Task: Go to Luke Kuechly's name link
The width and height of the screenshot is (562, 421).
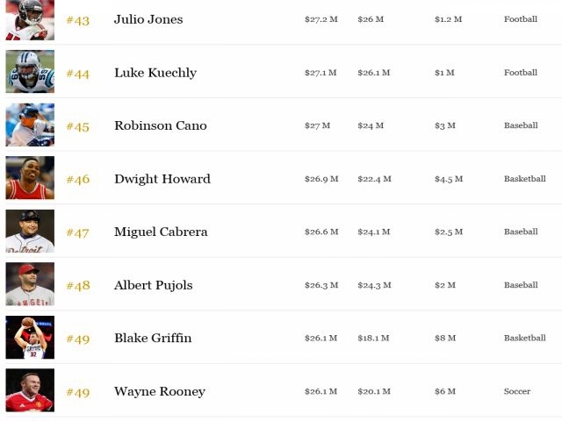Action: [x=155, y=73]
